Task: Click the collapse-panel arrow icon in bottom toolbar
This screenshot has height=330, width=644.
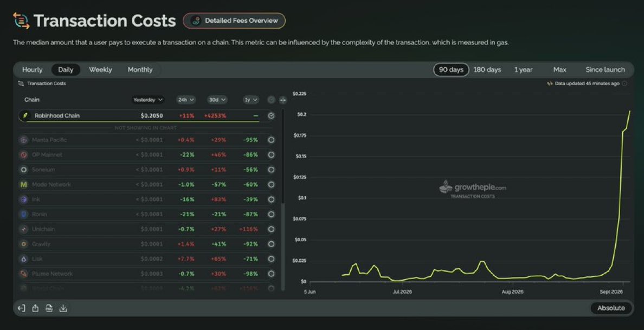Action: [x=21, y=308]
